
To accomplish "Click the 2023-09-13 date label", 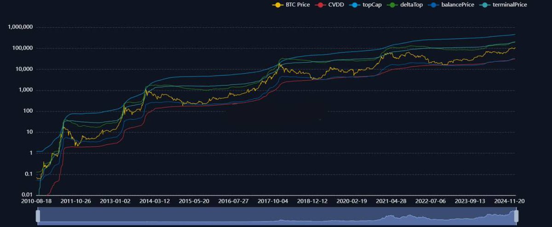I will click(x=471, y=201).
